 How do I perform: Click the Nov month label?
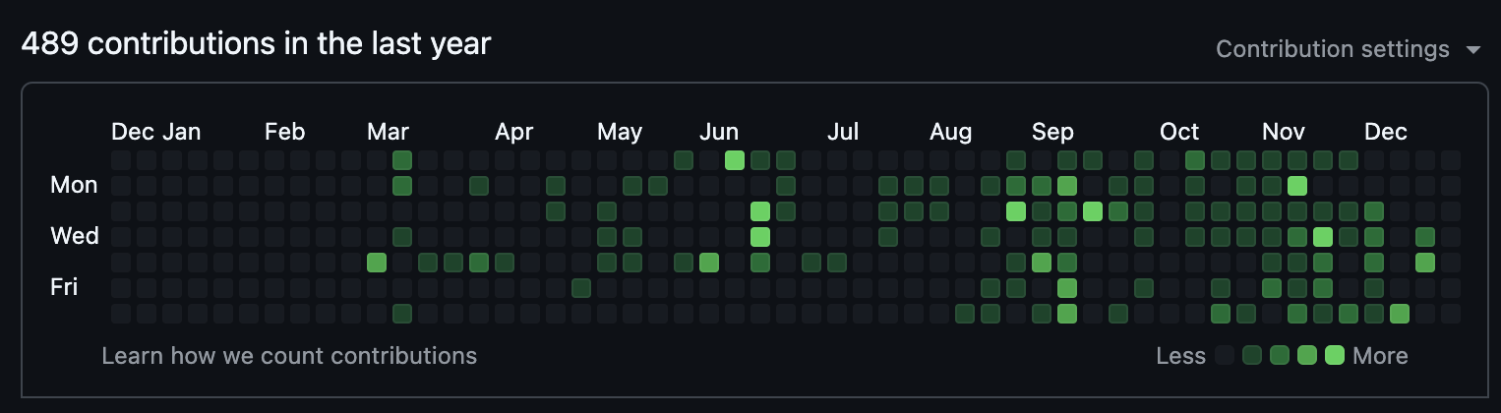pyautogui.click(x=1284, y=132)
